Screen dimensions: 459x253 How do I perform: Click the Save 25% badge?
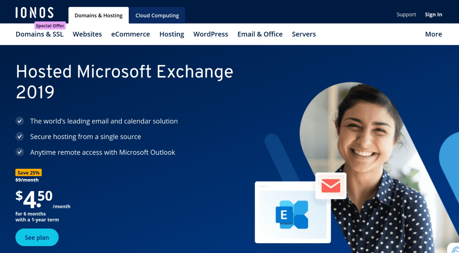tap(28, 173)
